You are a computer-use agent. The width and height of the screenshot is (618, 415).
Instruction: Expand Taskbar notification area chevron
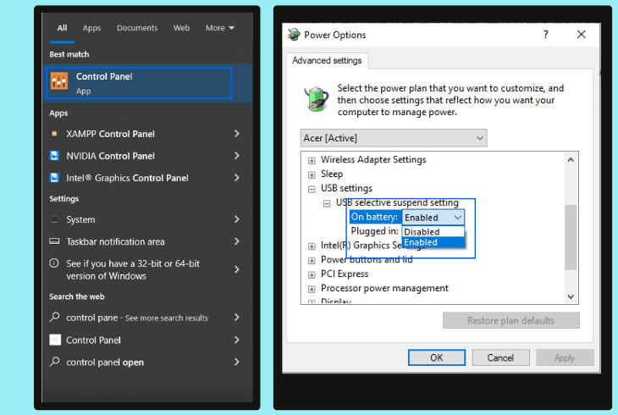(236, 241)
